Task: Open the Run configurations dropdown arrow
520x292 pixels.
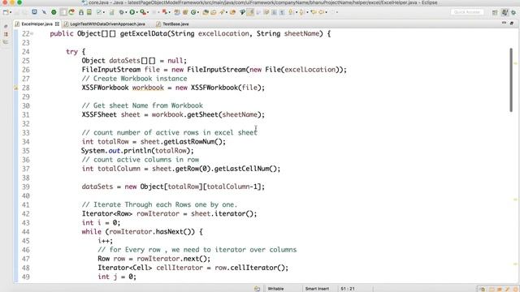Action: (137, 12)
